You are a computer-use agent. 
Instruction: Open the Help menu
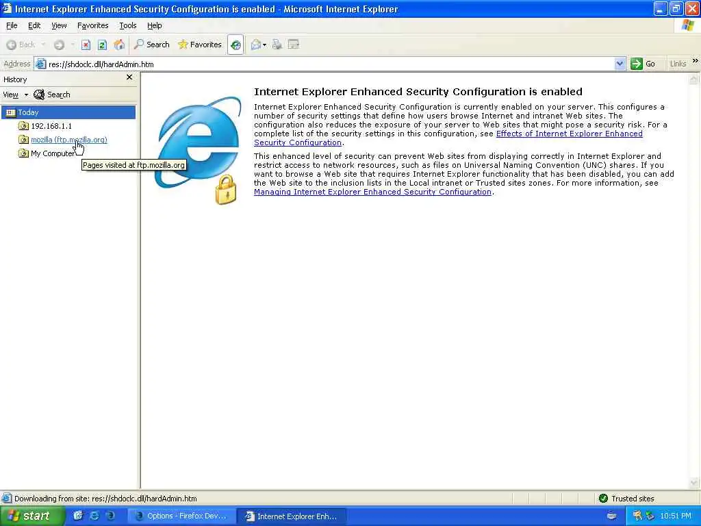(x=154, y=25)
